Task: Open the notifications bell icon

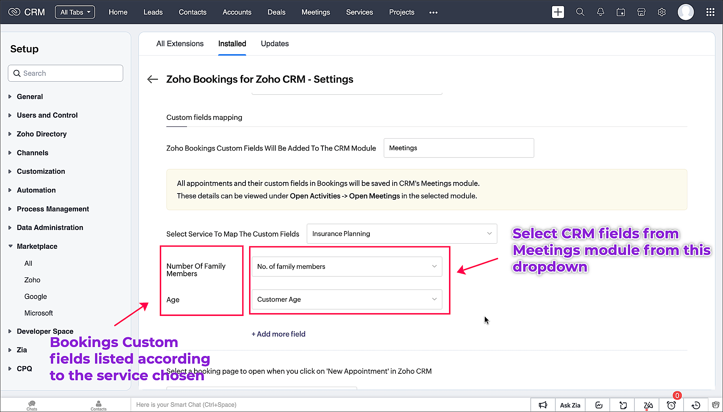Action: 600,12
